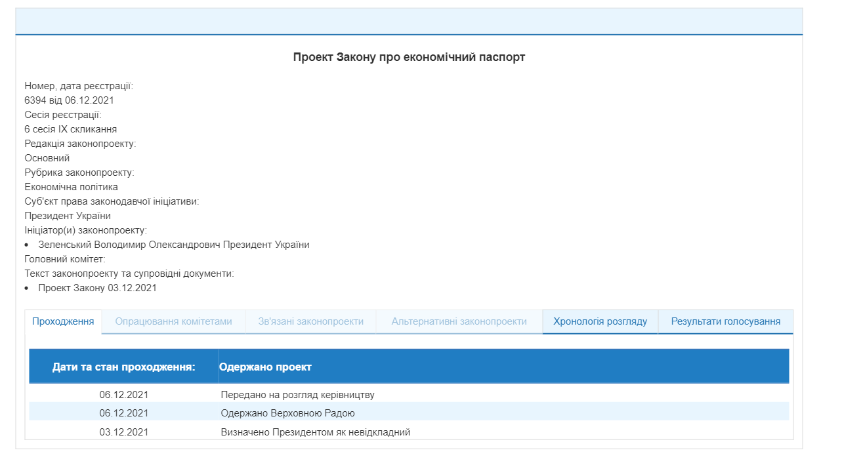
Task: Switch to the Хронологія розгляду tab
Action: point(600,321)
